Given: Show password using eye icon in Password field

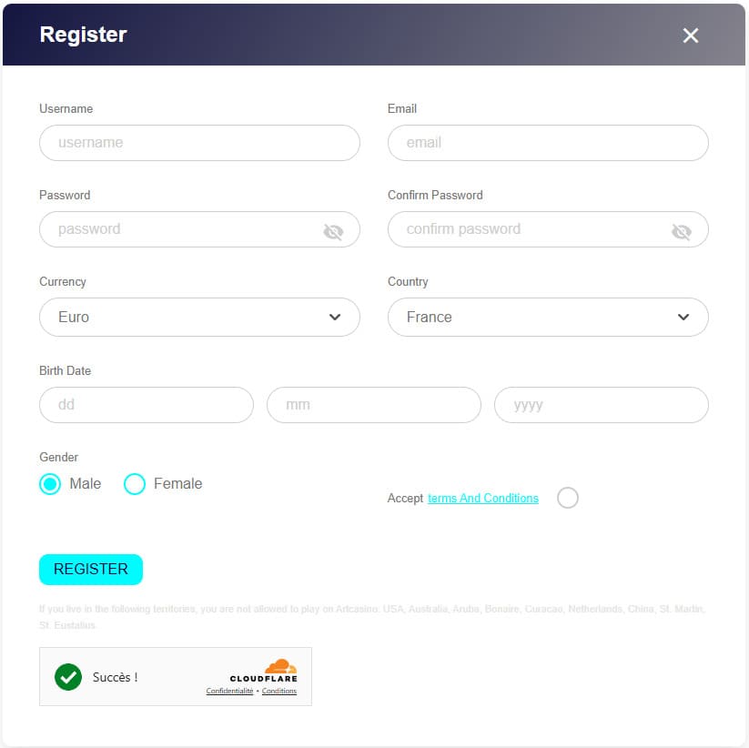Looking at the screenshot, I should coord(333,232).
